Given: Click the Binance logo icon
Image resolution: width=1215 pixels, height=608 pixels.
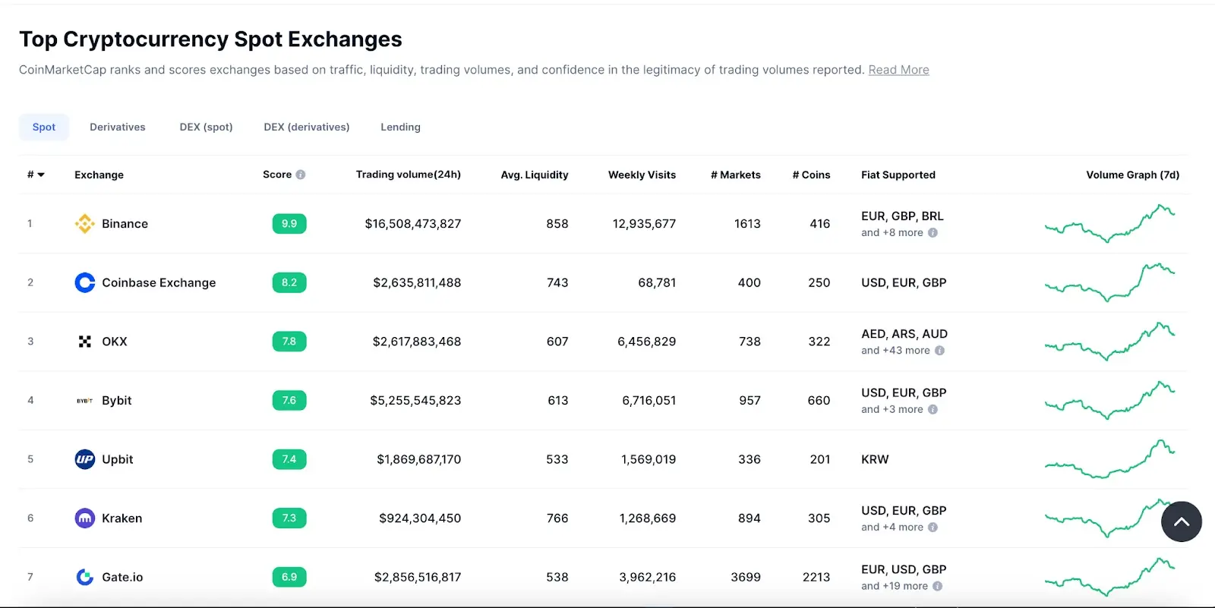Looking at the screenshot, I should [x=85, y=224].
